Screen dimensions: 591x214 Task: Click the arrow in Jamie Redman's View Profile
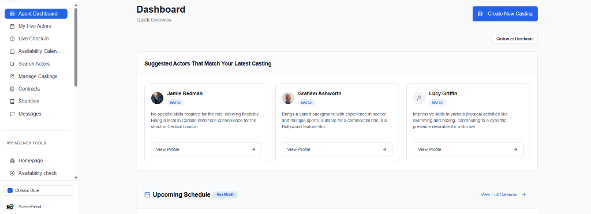click(x=254, y=149)
